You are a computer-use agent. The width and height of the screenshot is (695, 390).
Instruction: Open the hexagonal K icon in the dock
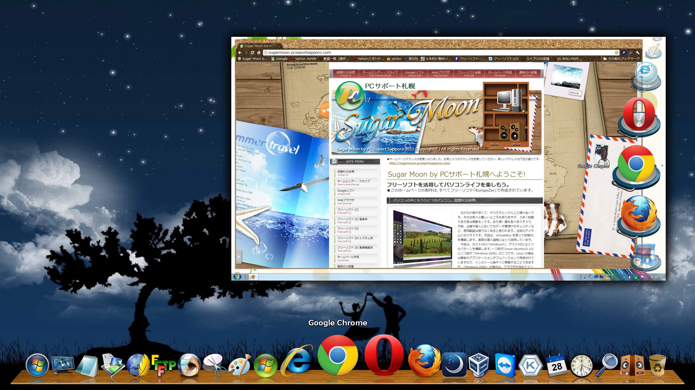(531, 365)
